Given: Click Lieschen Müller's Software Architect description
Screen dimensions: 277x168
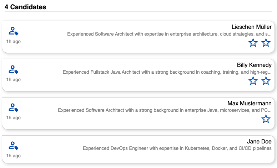Looking at the screenshot, I should tap(169, 34).
